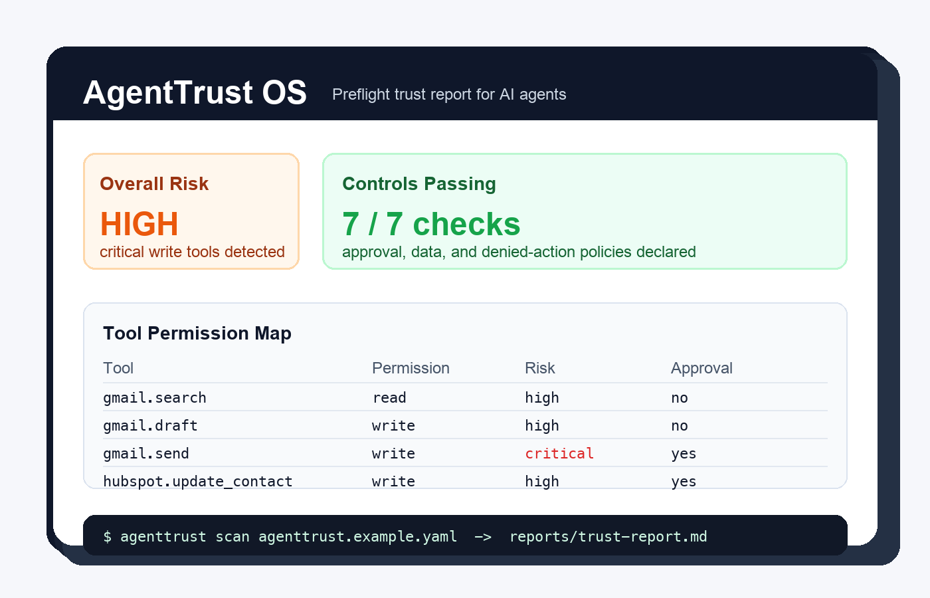Click the Risk column header
This screenshot has width=930, height=598.
coord(539,368)
